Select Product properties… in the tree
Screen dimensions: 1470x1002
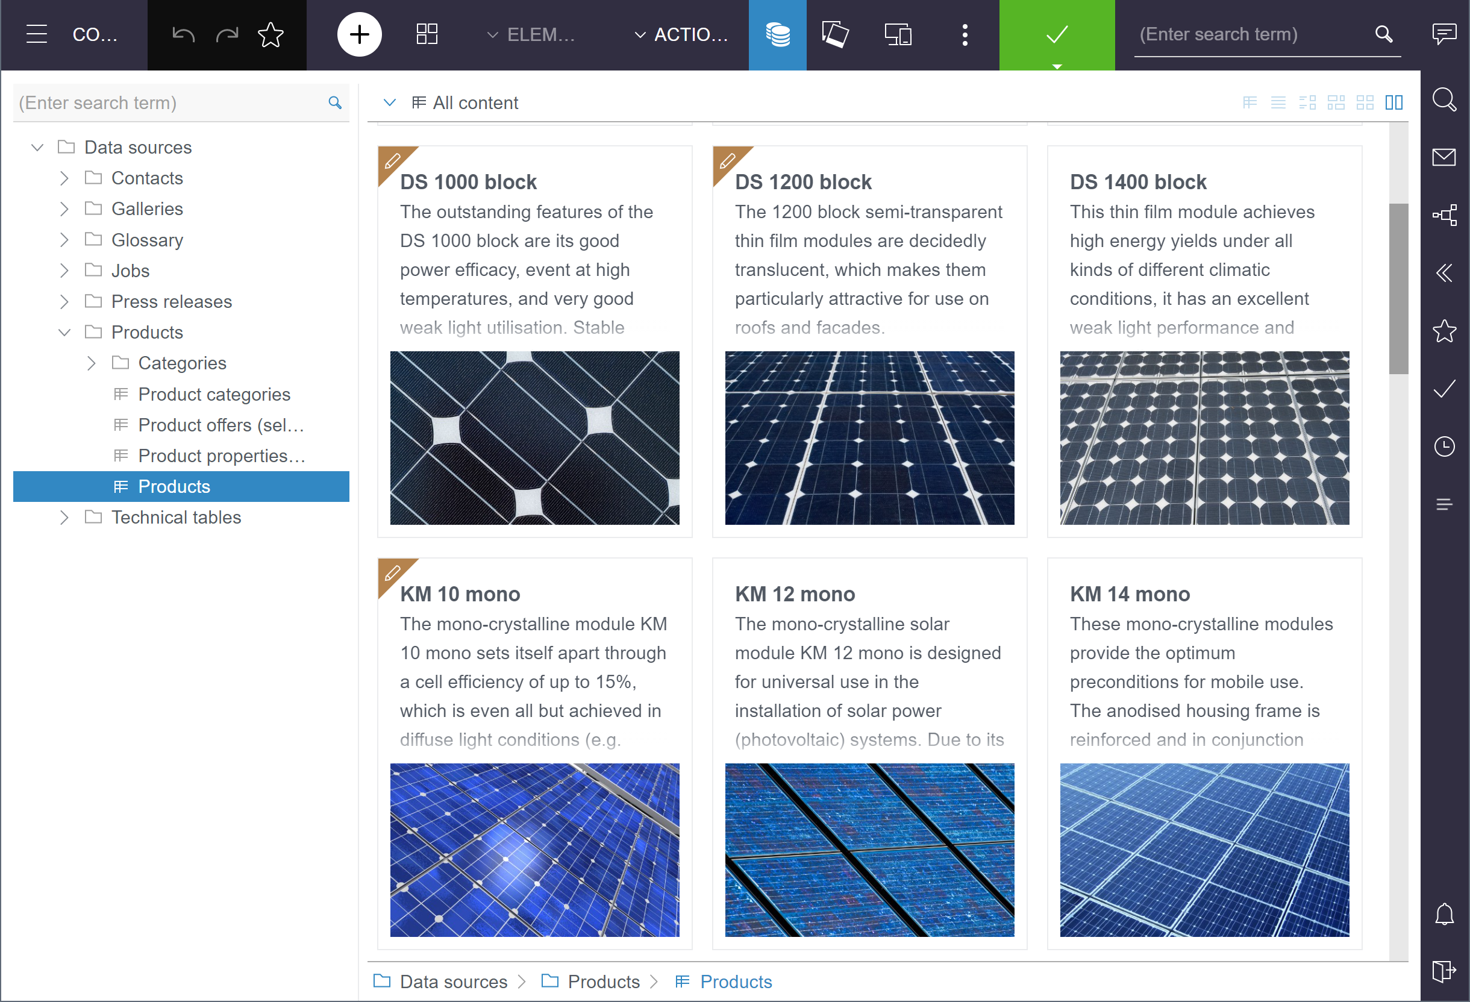tap(222, 456)
